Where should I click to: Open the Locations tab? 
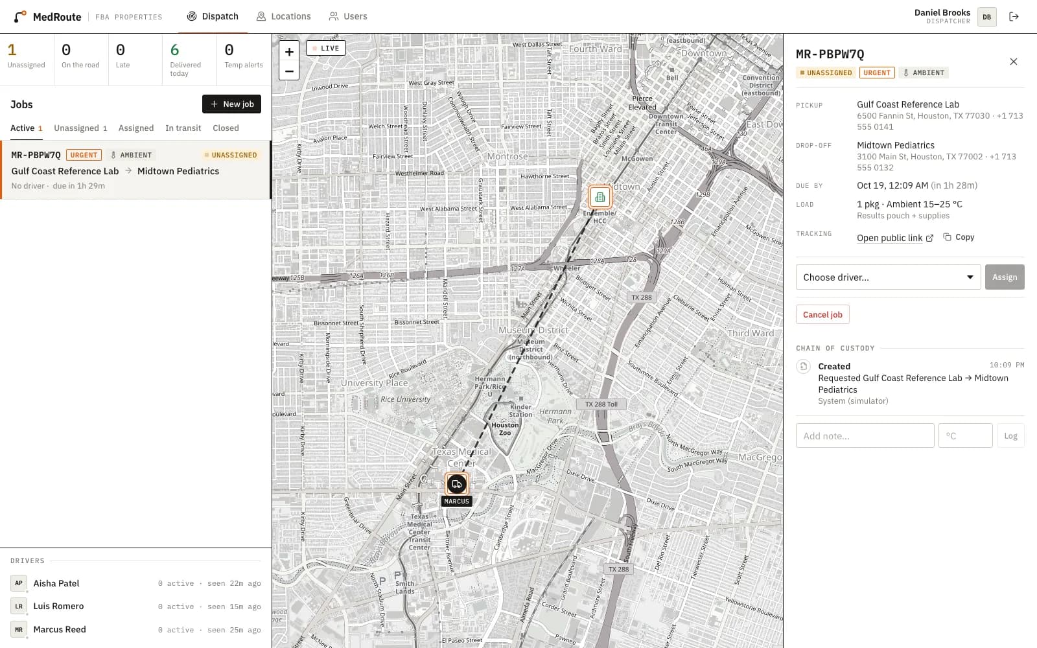(283, 16)
